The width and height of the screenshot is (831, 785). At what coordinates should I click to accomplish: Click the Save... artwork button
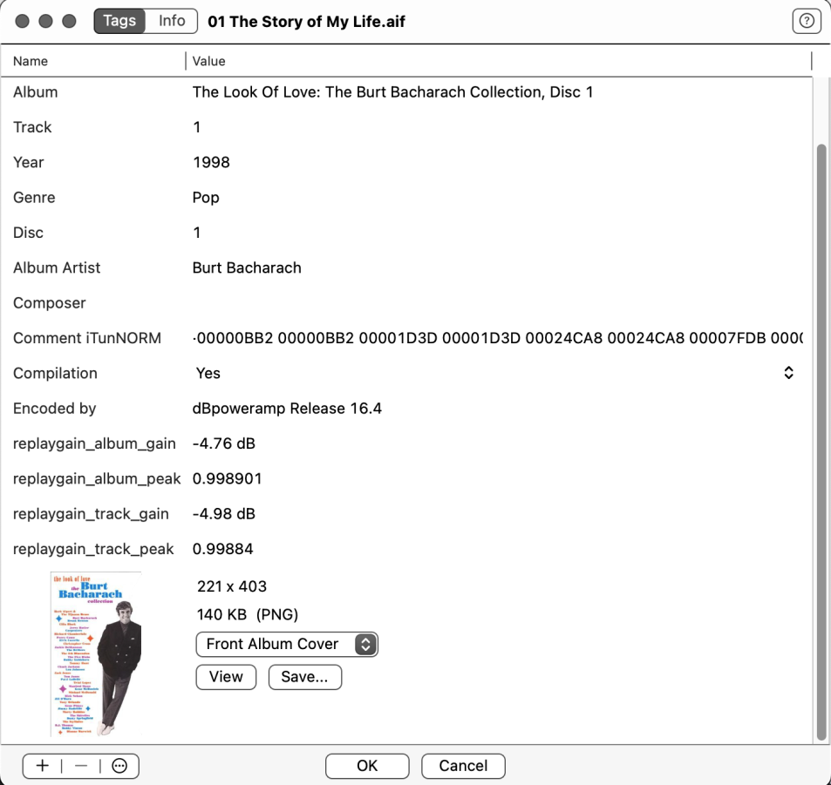[304, 677]
